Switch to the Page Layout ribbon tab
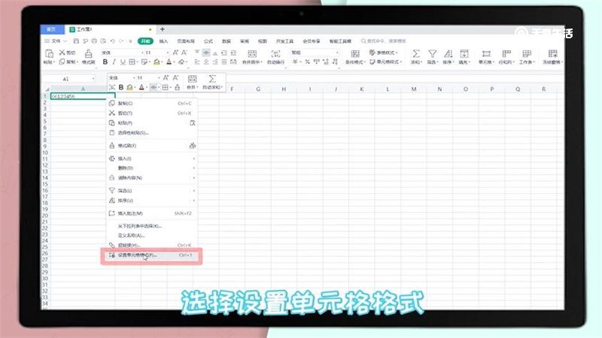This screenshot has height=338, width=602. [186, 41]
